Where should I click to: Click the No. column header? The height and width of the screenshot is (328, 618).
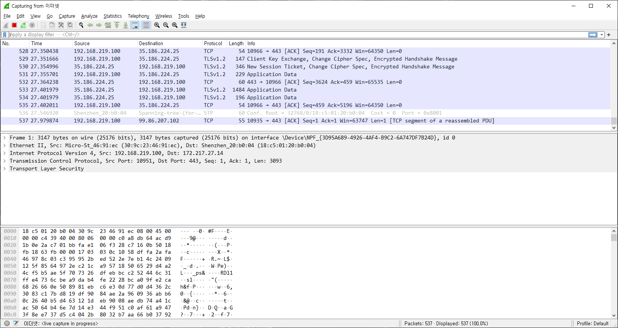click(x=15, y=44)
